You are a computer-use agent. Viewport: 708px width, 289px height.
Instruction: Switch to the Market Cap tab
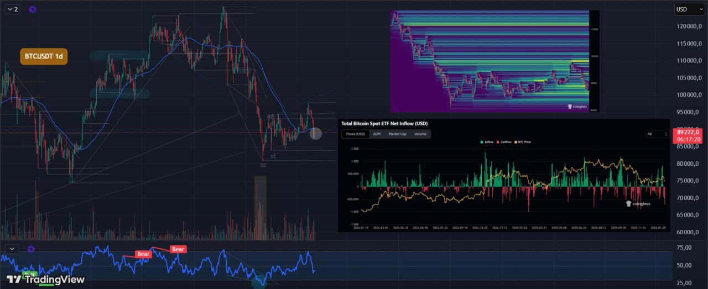click(x=397, y=134)
